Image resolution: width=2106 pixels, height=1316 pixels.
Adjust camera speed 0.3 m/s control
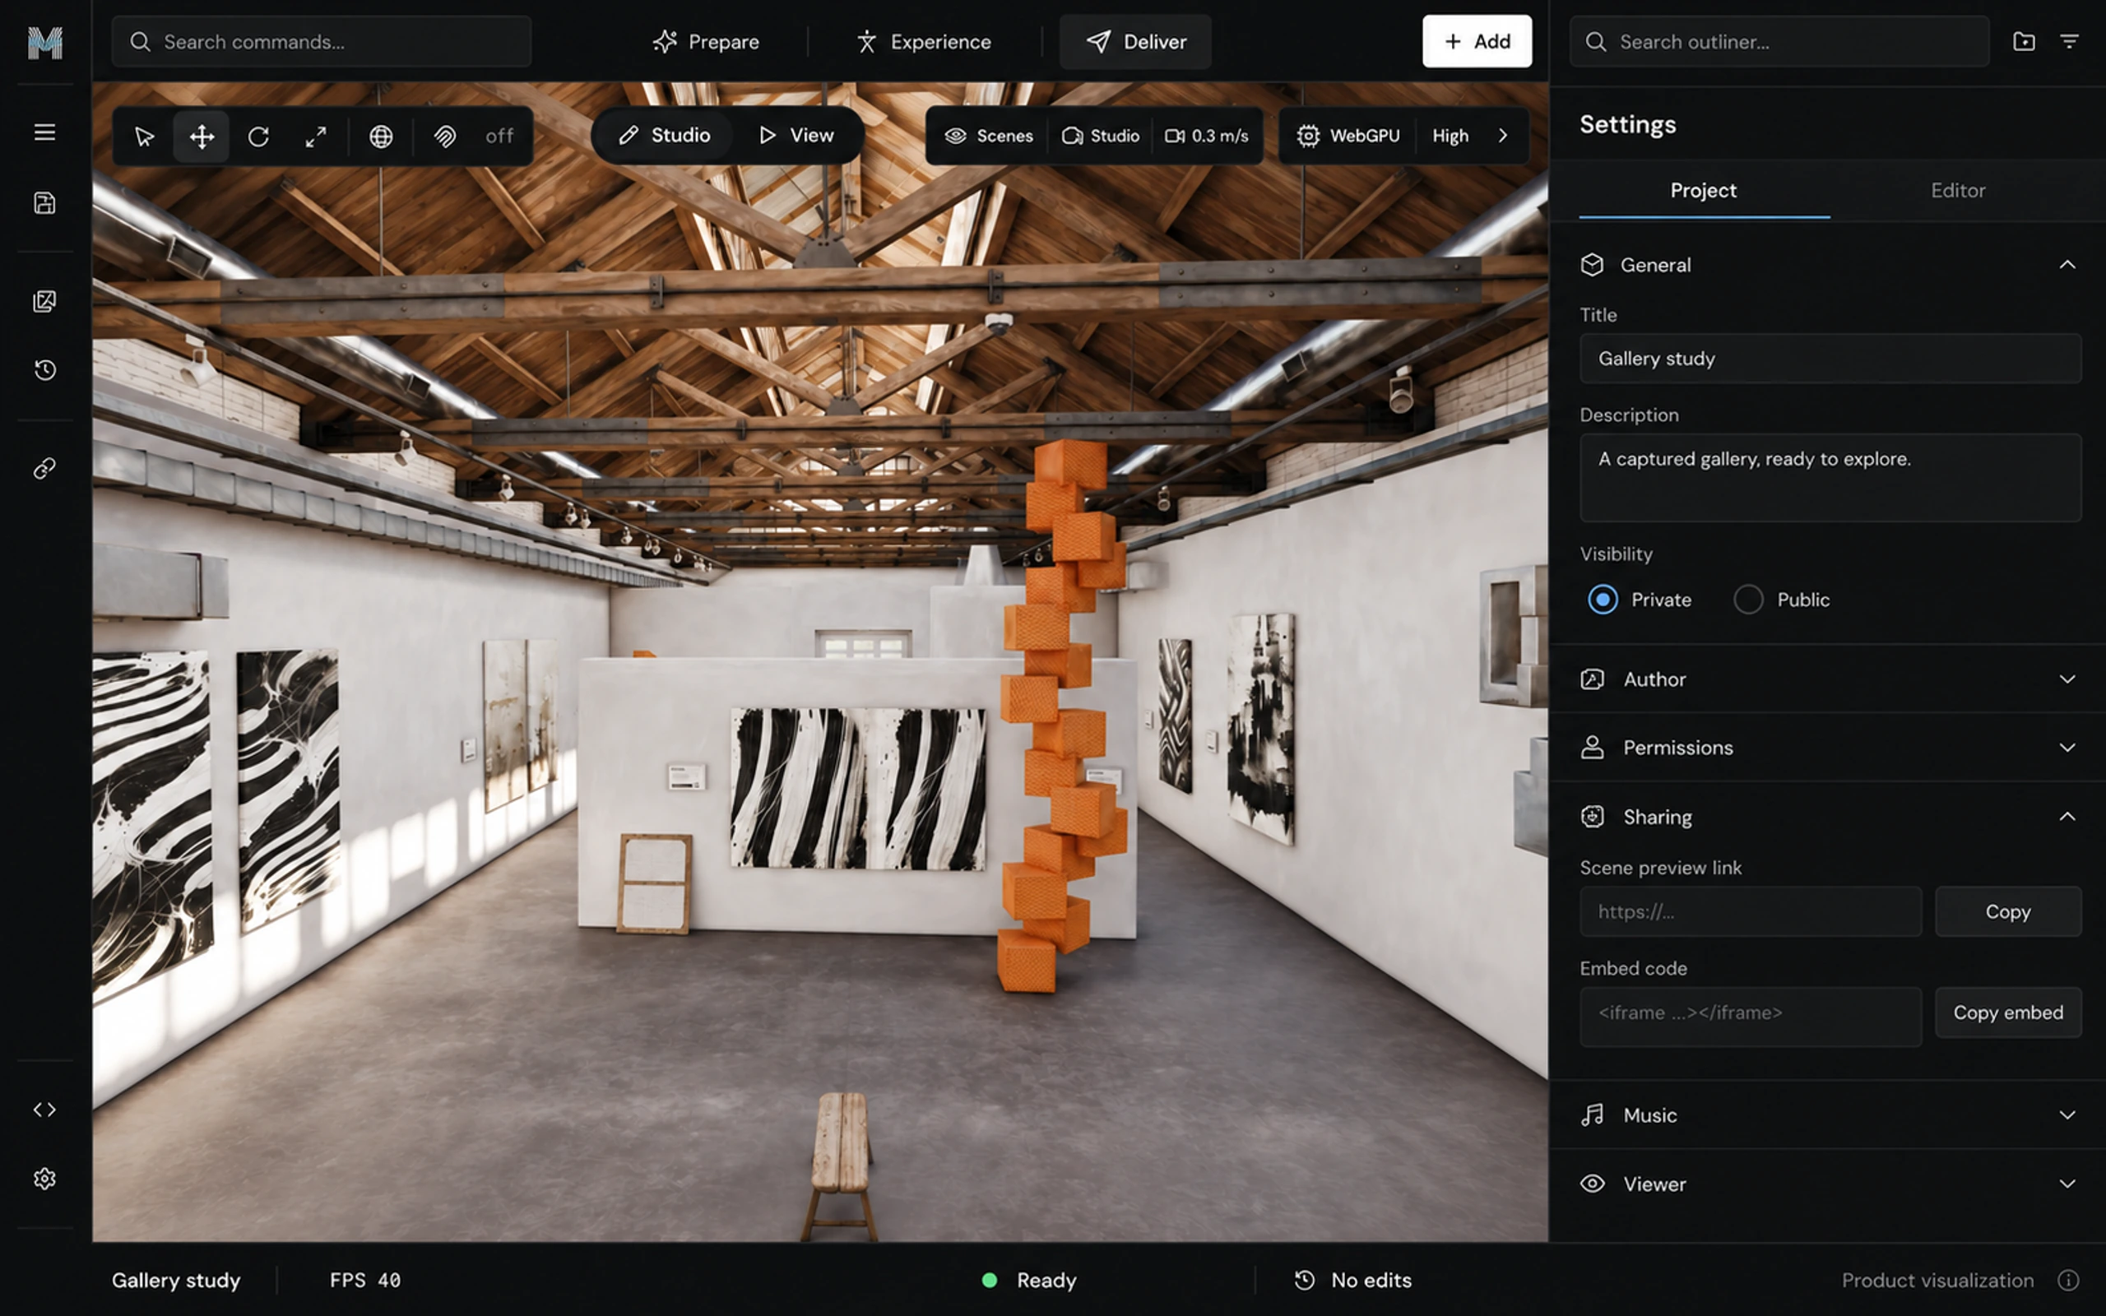1206,136
